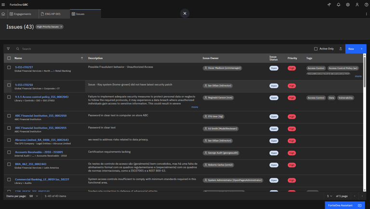370x209 pixels.
Task: Select the checkbox for row 1-ISS-IT0217
Action: [x=9, y=68]
